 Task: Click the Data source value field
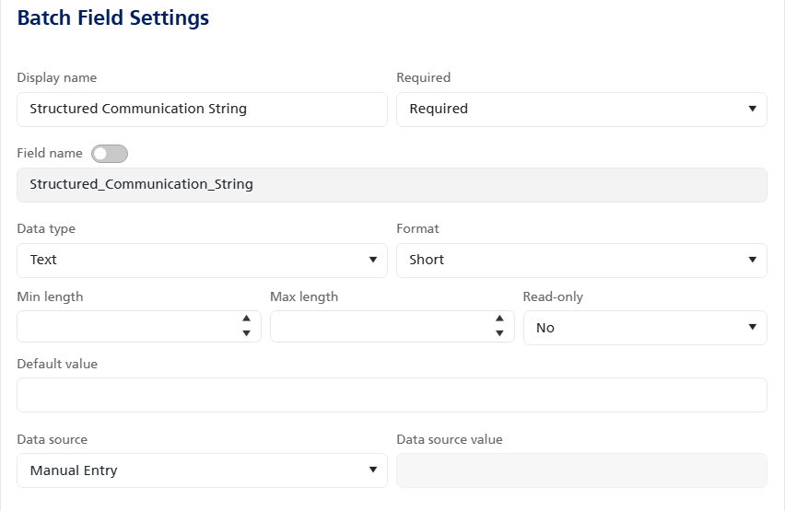click(580, 470)
